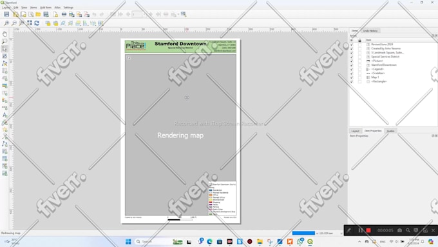
Task: Toggle visibility of Legend item
Action: 352,69
